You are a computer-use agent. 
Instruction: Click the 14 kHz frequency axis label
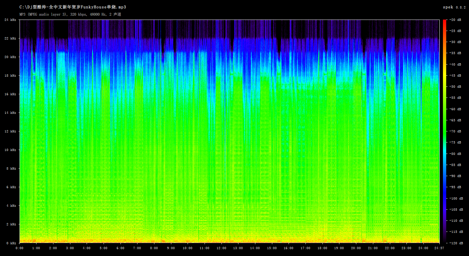[10, 113]
